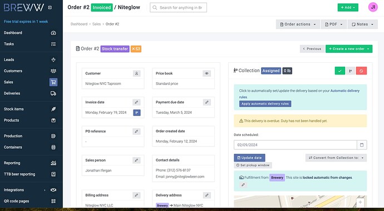Screen dimensions: 384x211
Task: Go to Dashboard in sidebar menu
Action: (13, 33)
